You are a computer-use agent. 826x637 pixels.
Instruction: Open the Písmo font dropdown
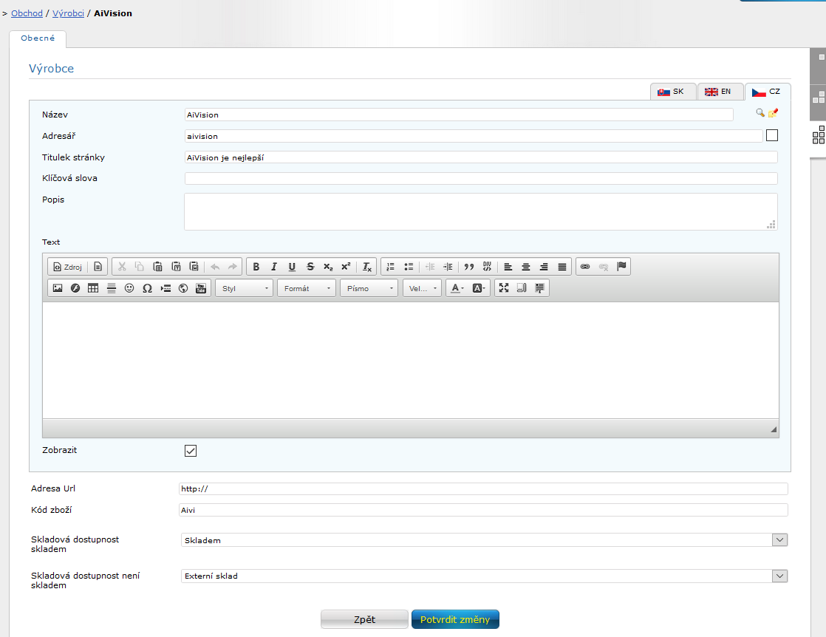click(369, 288)
